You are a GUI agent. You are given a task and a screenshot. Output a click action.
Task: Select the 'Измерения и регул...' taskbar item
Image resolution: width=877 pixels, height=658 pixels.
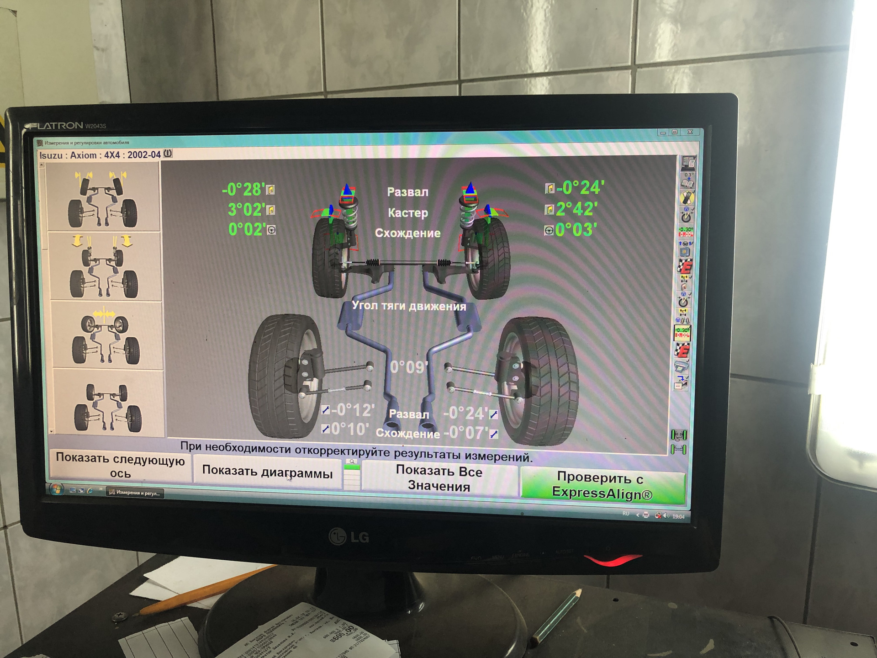[135, 493]
